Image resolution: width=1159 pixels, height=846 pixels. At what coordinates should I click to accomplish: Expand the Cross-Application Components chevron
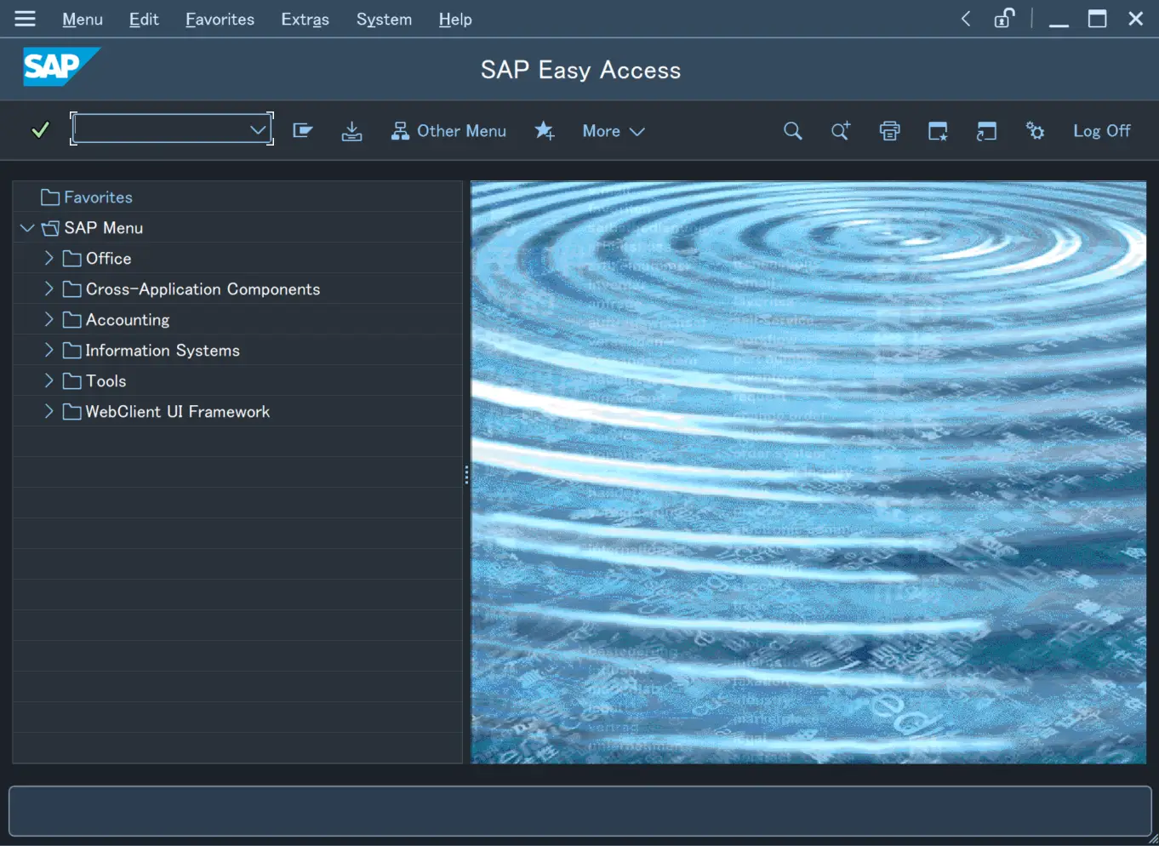(x=49, y=289)
